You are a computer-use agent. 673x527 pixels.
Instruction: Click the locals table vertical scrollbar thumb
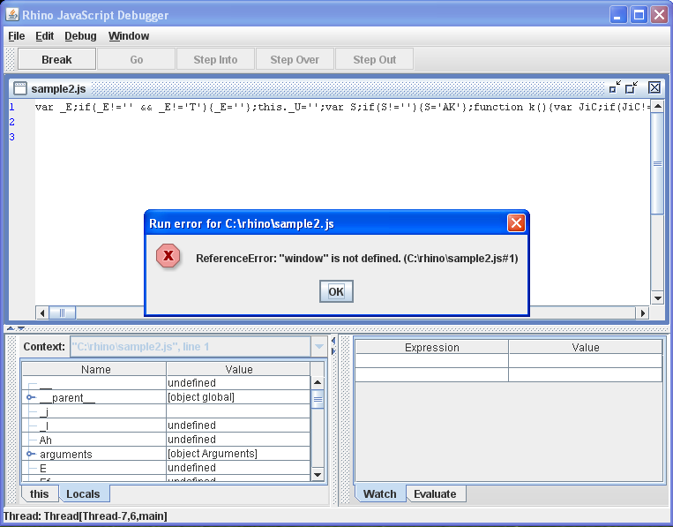(318, 400)
